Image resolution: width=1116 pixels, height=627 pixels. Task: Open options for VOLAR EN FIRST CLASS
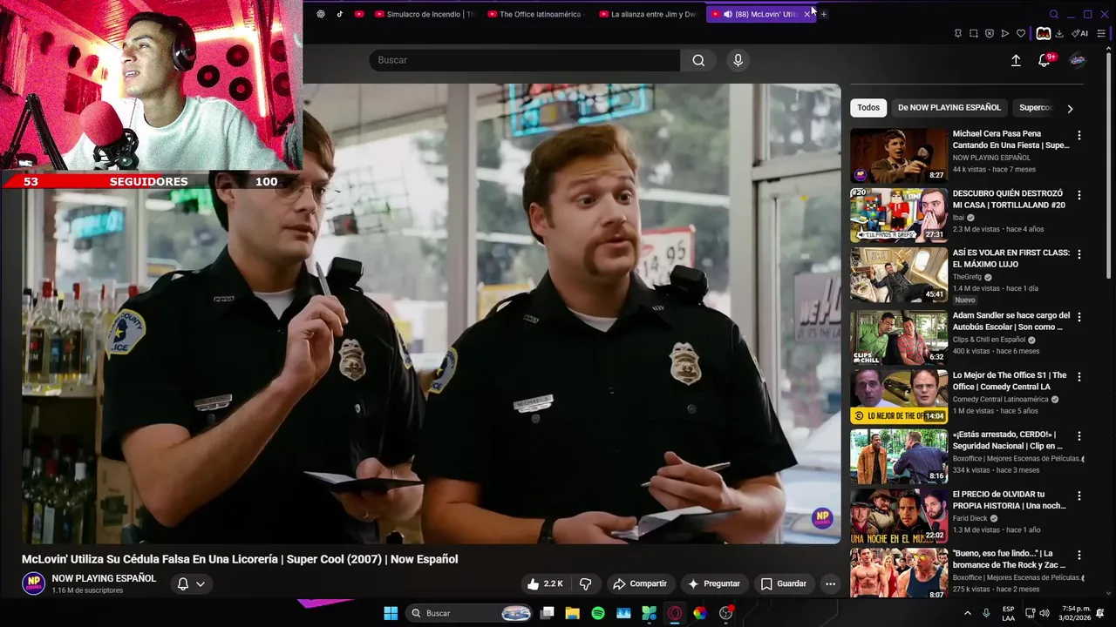[x=1079, y=254]
